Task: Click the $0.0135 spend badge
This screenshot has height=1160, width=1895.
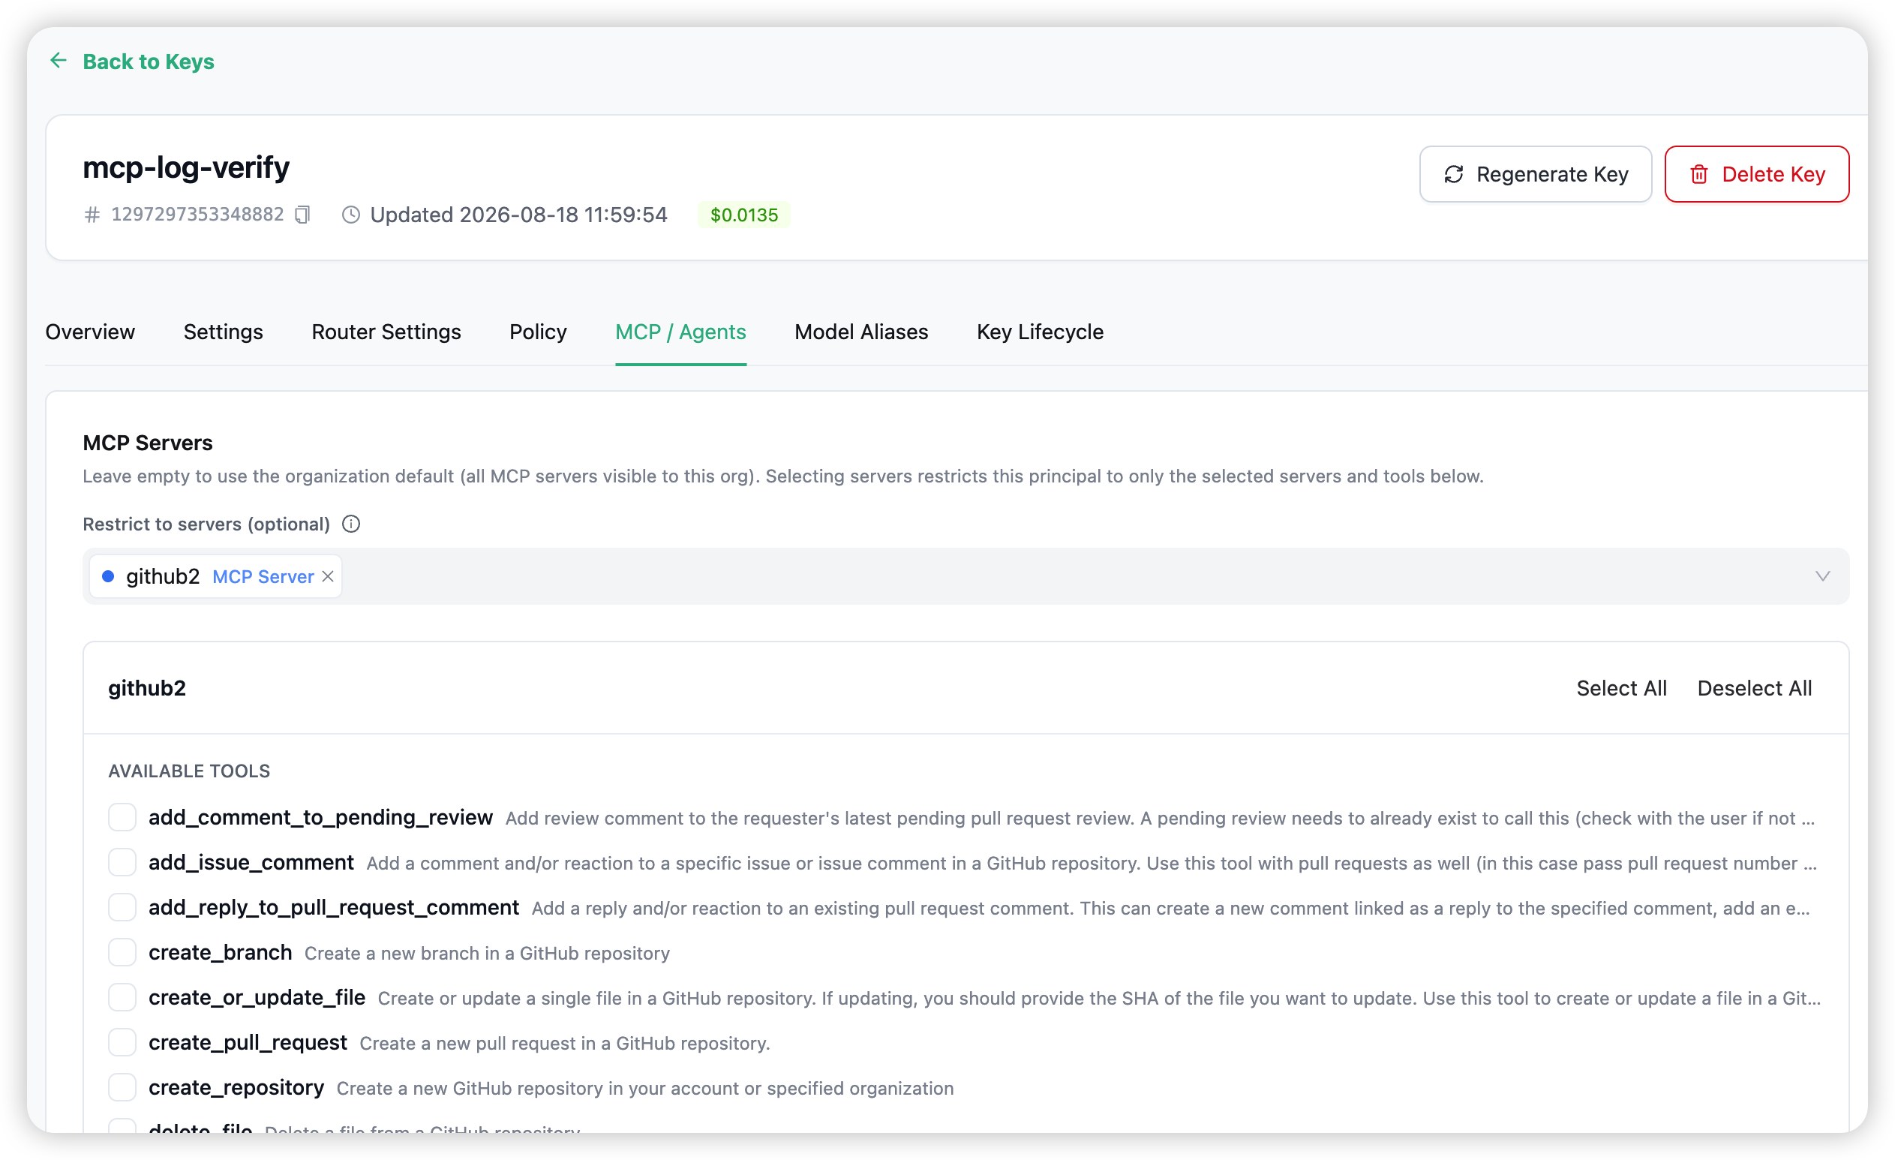Action: [x=743, y=215]
